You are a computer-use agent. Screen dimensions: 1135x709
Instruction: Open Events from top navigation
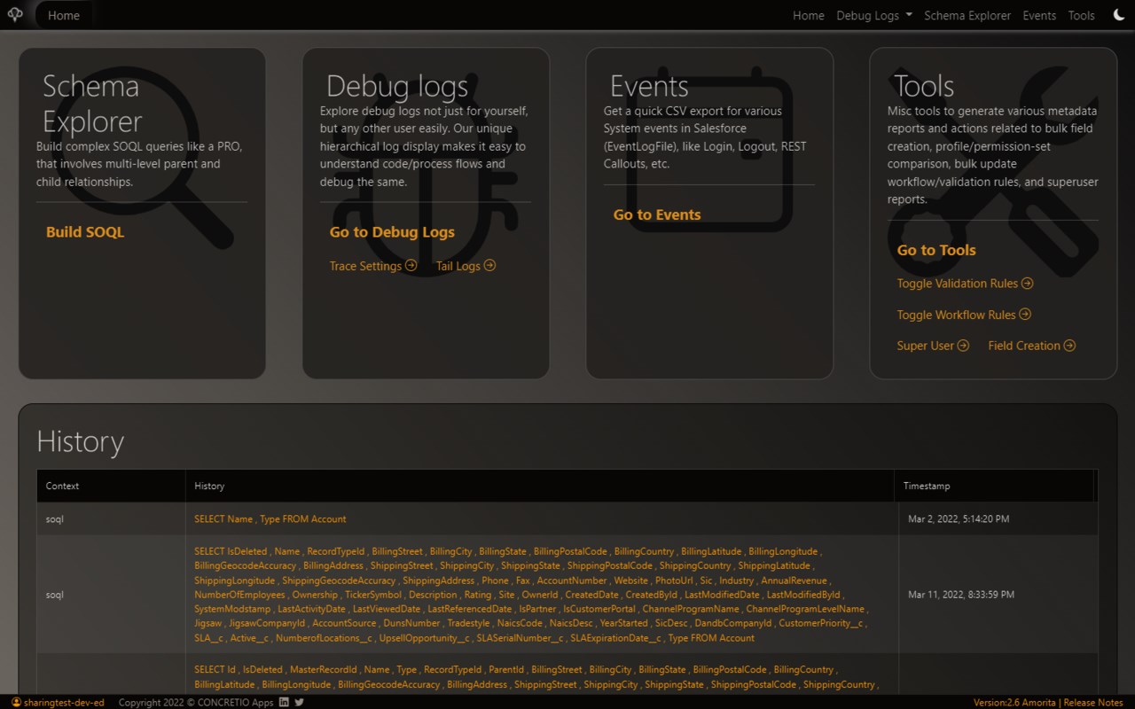(1039, 15)
